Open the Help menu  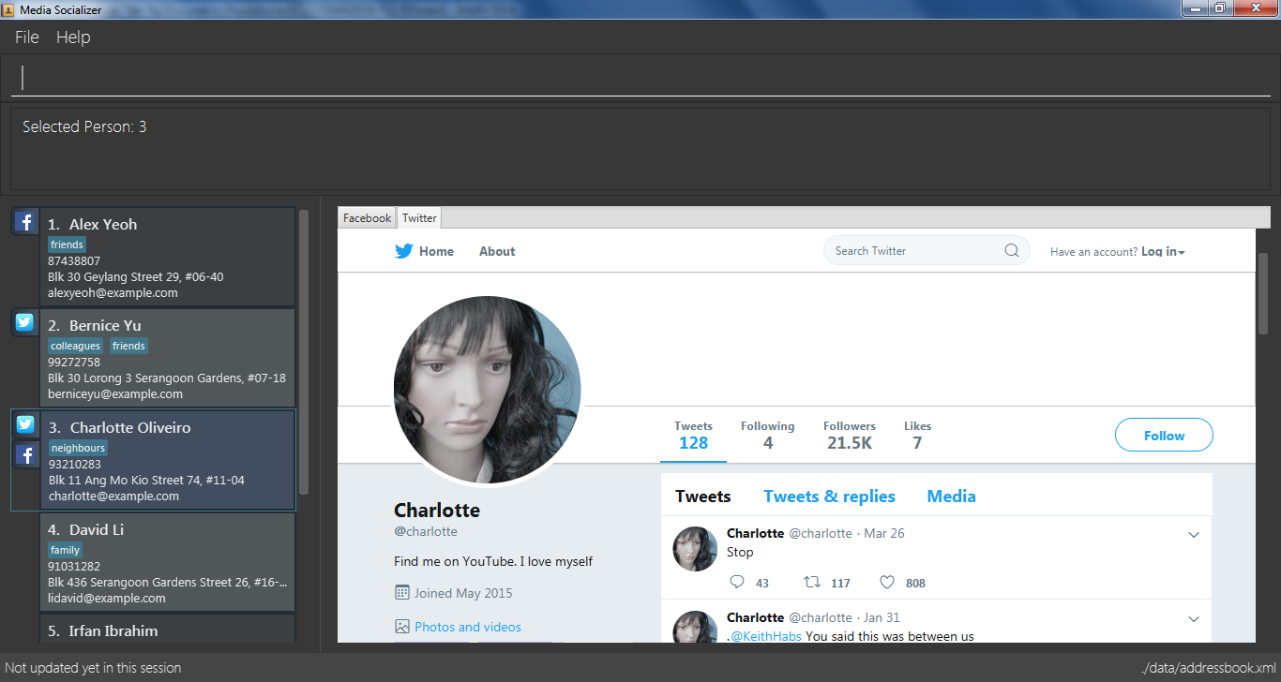pyautogui.click(x=73, y=37)
